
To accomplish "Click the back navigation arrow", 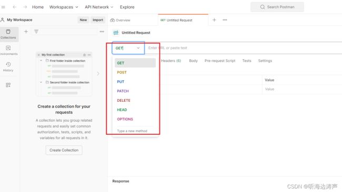I will pyautogui.click(x=15, y=7).
